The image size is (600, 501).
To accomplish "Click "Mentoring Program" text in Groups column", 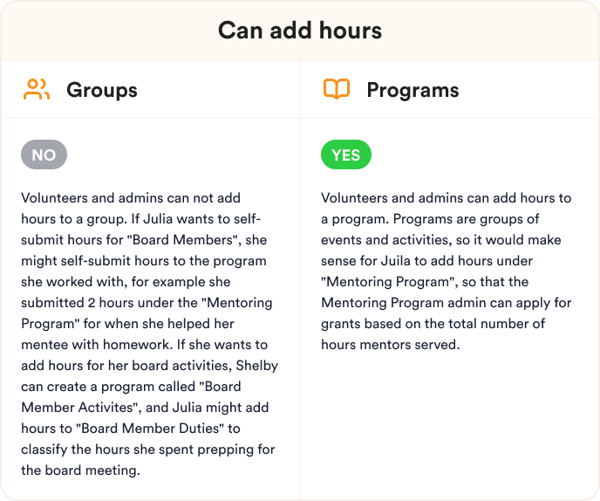I will 147,313.
